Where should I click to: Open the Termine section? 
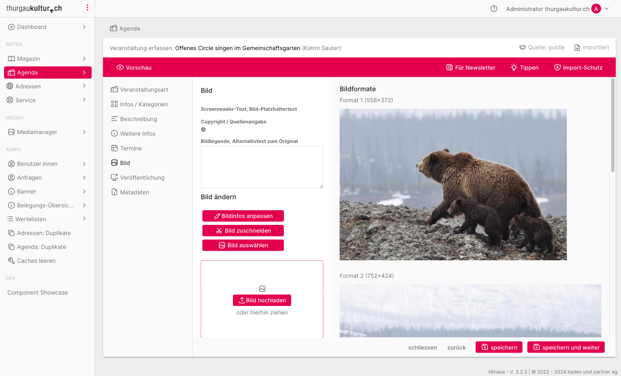tap(126, 148)
